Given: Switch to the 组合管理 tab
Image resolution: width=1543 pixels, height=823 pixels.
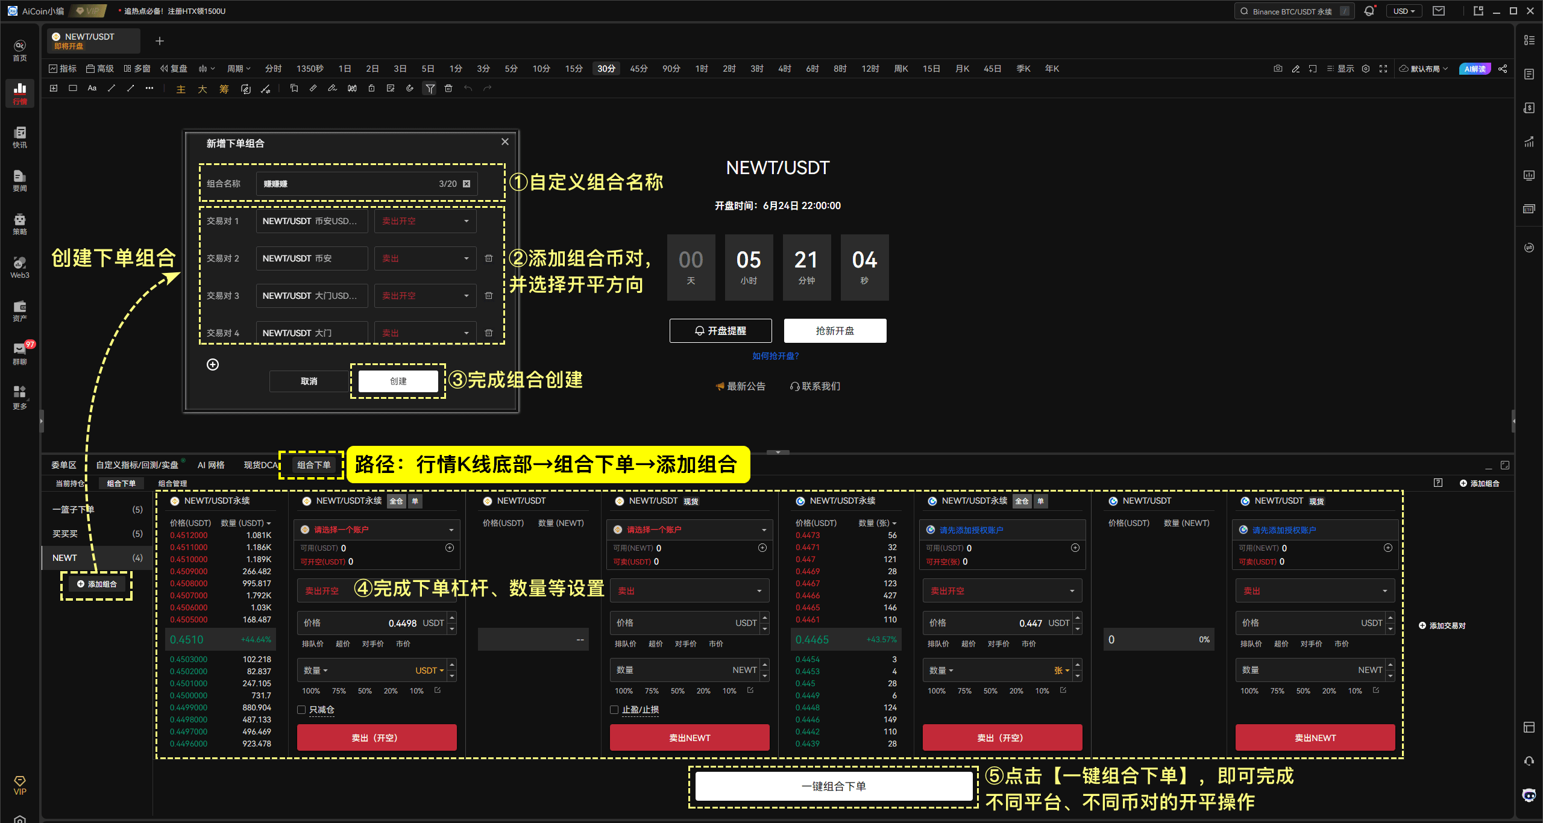Looking at the screenshot, I should (x=172, y=483).
